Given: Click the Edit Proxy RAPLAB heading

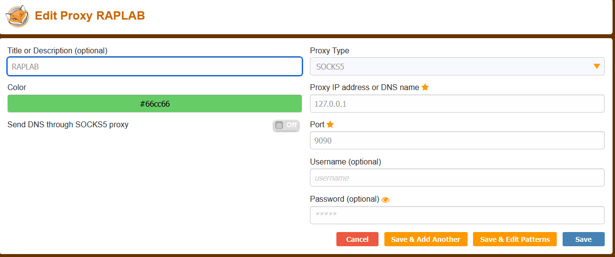Looking at the screenshot, I should click(90, 16).
